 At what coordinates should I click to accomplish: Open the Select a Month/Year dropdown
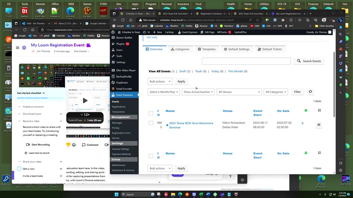coord(164,92)
